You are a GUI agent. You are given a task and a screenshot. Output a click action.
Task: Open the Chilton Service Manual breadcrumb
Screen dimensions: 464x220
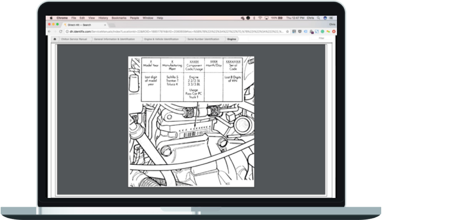[x=73, y=39]
